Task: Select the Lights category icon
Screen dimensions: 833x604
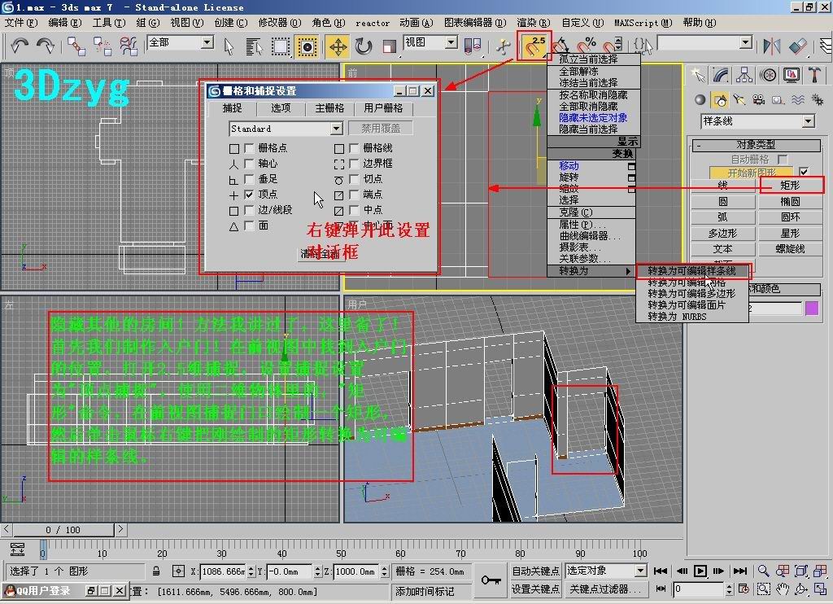Action: coord(739,100)
